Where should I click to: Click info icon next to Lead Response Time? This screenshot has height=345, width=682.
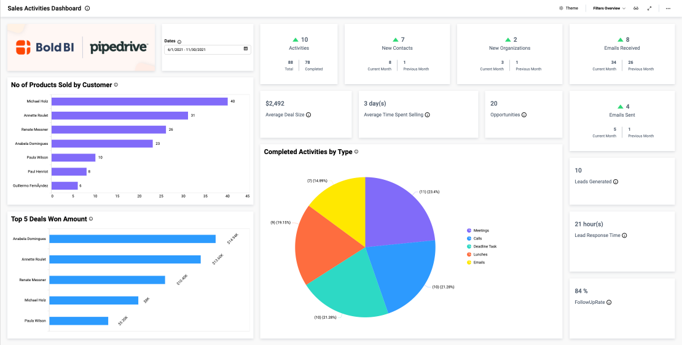coord(624,236)
